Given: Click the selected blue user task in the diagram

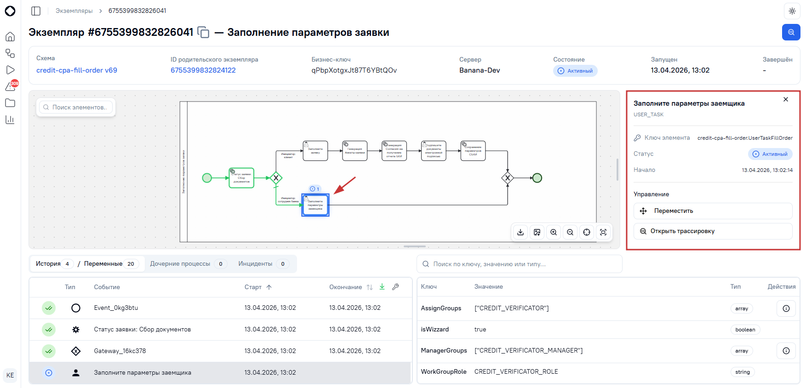Looking at the screenshot, I should 315,205.
